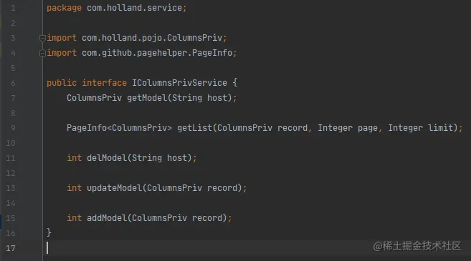Collapse the import block fold marker on line 3
Image resolution: width=471 pixels, height=261 pixels.
[x=42, y=39]
